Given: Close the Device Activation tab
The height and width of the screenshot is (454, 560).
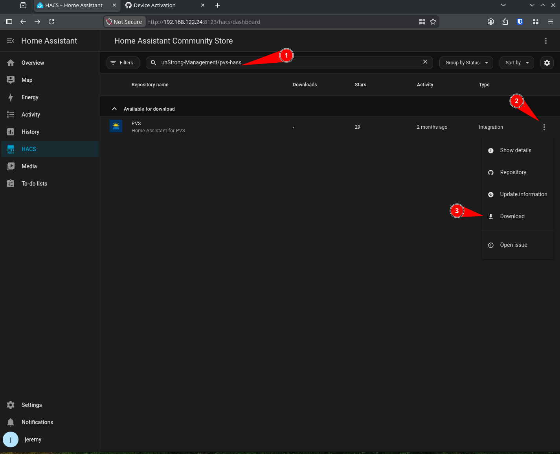Looking at the screenshot, I should point(203,5).
